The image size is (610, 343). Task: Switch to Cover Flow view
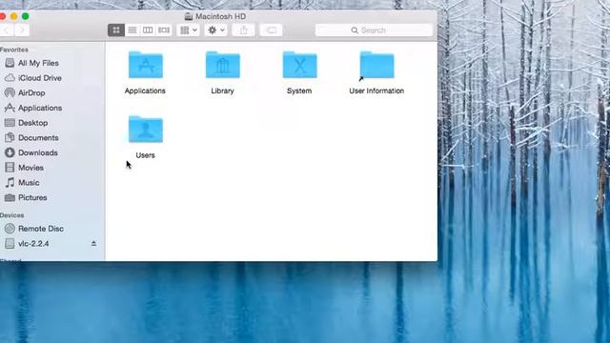pyautogui.click(x=164, y=30)
